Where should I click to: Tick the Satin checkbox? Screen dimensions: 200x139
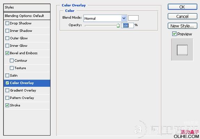click(x=7, y=75)
